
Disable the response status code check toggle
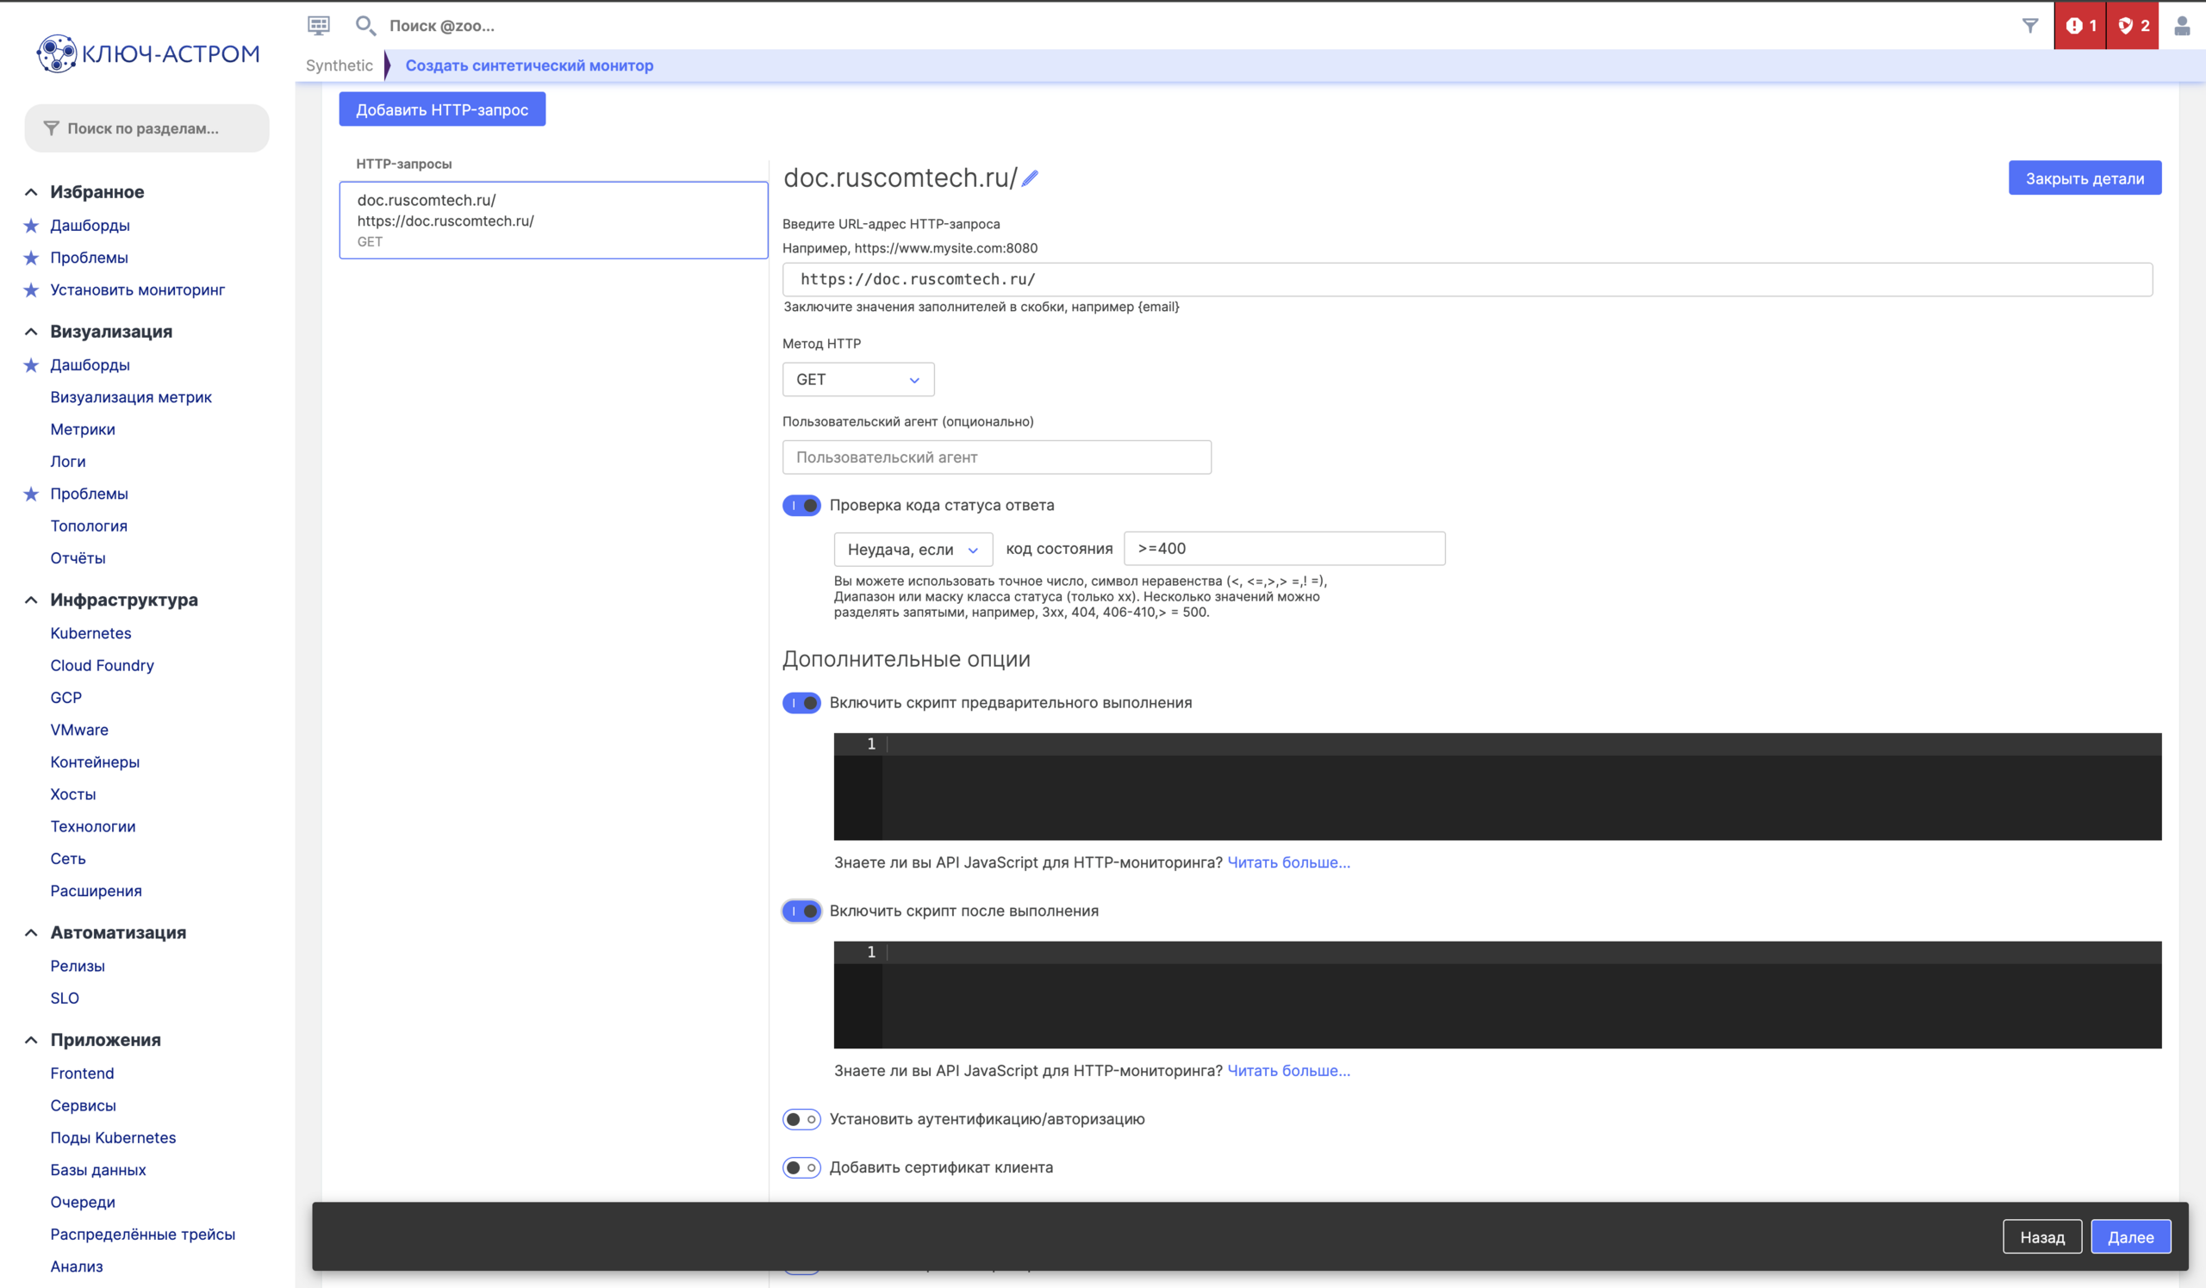[x=801, y=505]
